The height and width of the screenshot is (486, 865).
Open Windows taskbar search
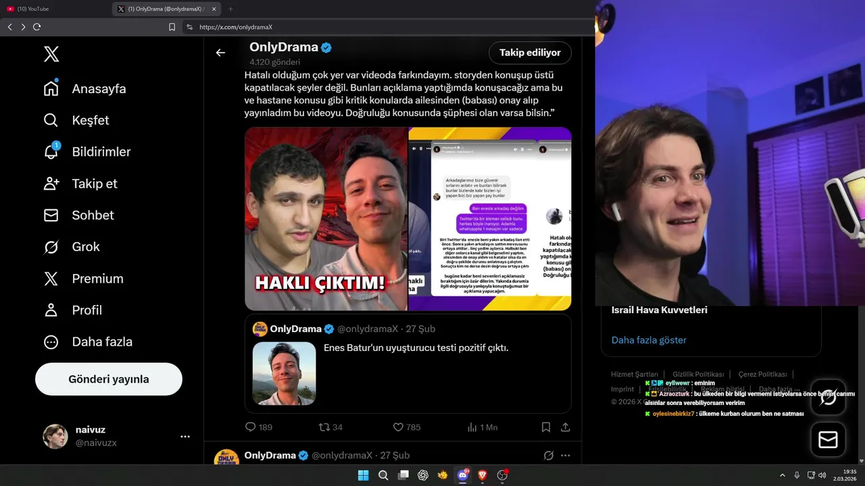click(x=383, y=475)
